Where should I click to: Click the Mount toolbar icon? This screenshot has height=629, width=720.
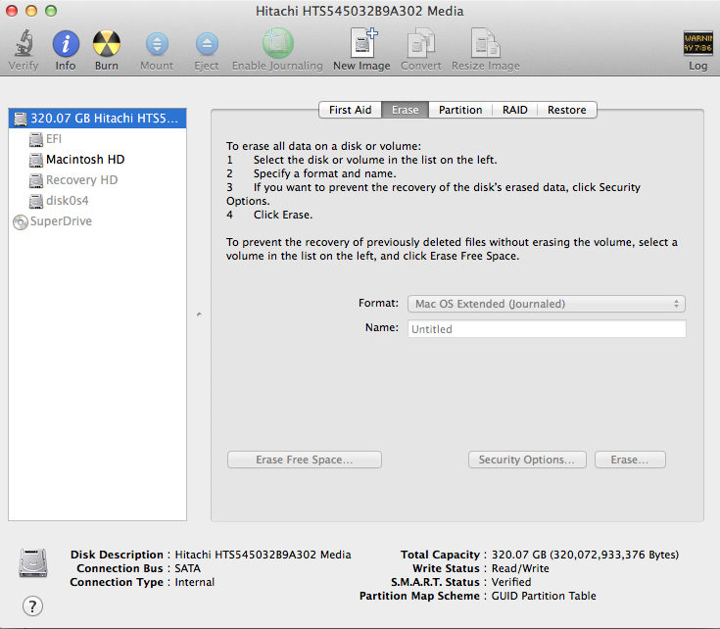(x=157, y=44)
